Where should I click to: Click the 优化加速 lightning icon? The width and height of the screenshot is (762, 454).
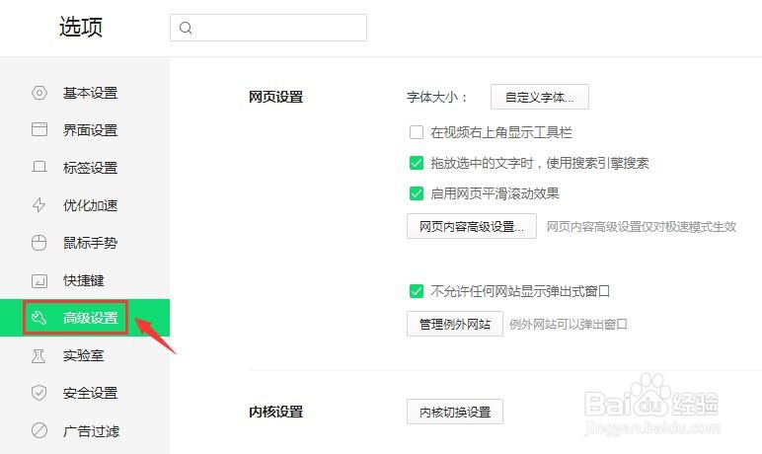click(x=38, y=204)
